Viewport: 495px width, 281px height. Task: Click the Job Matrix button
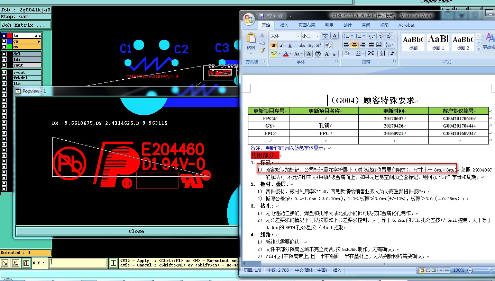(x=26, y=25)
